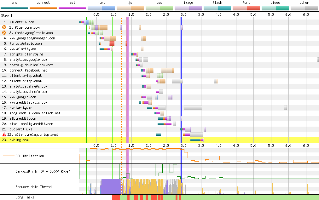
Task: Open request 16. www.redditstatic.com
Action: click(25, 102)
